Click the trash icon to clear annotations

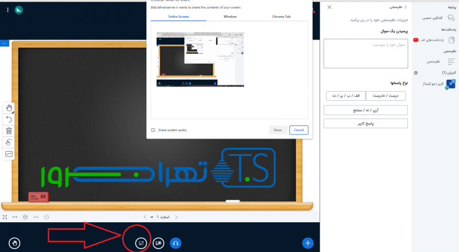(x=9, y=131)
